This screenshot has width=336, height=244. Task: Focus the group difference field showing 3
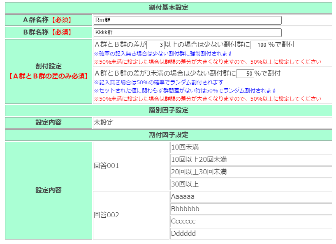coord(155,45)
